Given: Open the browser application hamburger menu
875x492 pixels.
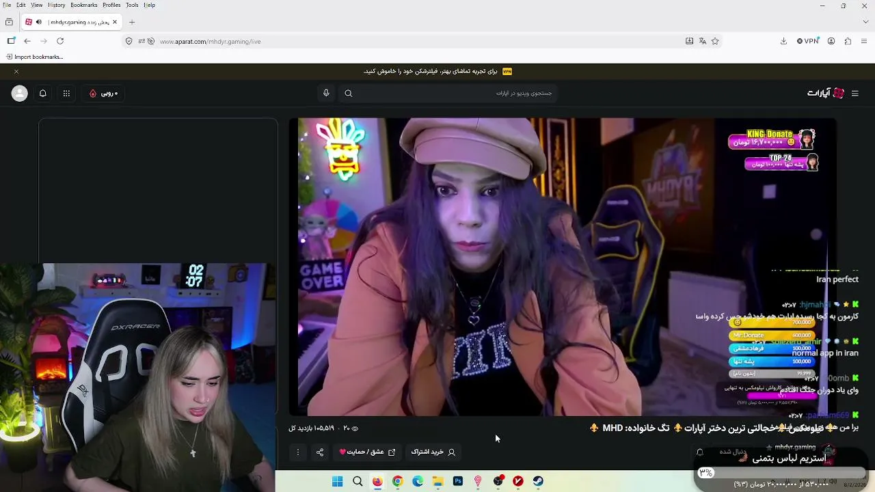Looking at the screenshot, I should (864, 41).
